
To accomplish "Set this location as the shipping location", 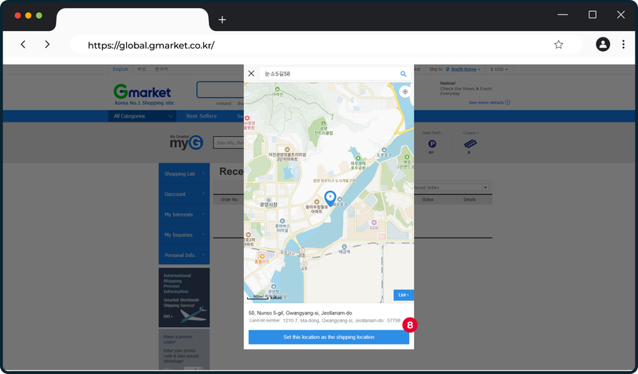I will point(329,337).
